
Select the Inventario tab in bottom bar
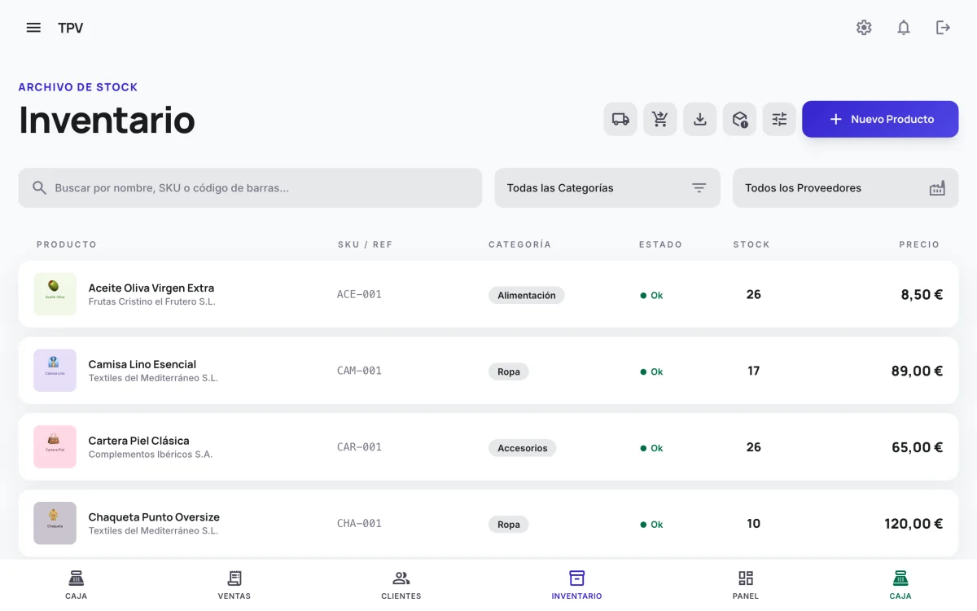point(576,584)
